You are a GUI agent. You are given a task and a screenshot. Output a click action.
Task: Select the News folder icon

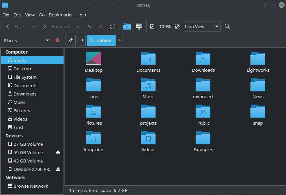coord(258,85)
